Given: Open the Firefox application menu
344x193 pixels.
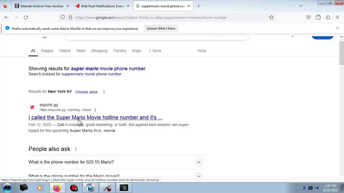Looking at the screenshot, I should (338, 17).
